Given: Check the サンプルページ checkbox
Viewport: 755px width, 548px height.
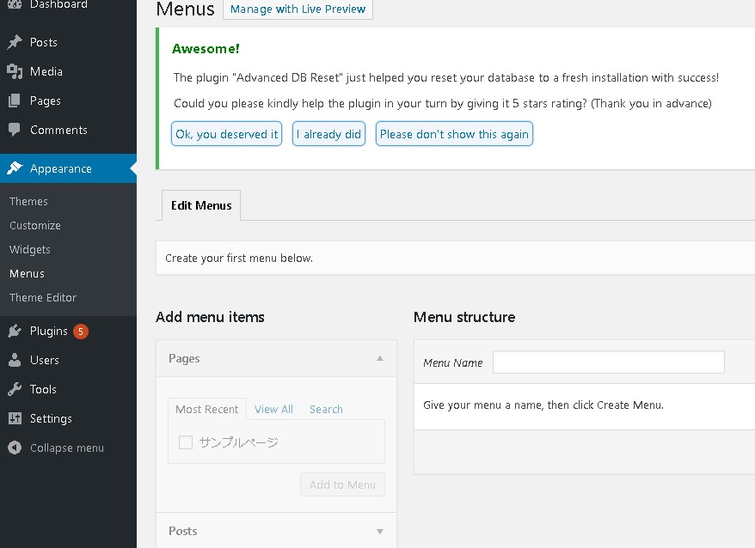Looking at the screenshot, I should pos(186,442).
